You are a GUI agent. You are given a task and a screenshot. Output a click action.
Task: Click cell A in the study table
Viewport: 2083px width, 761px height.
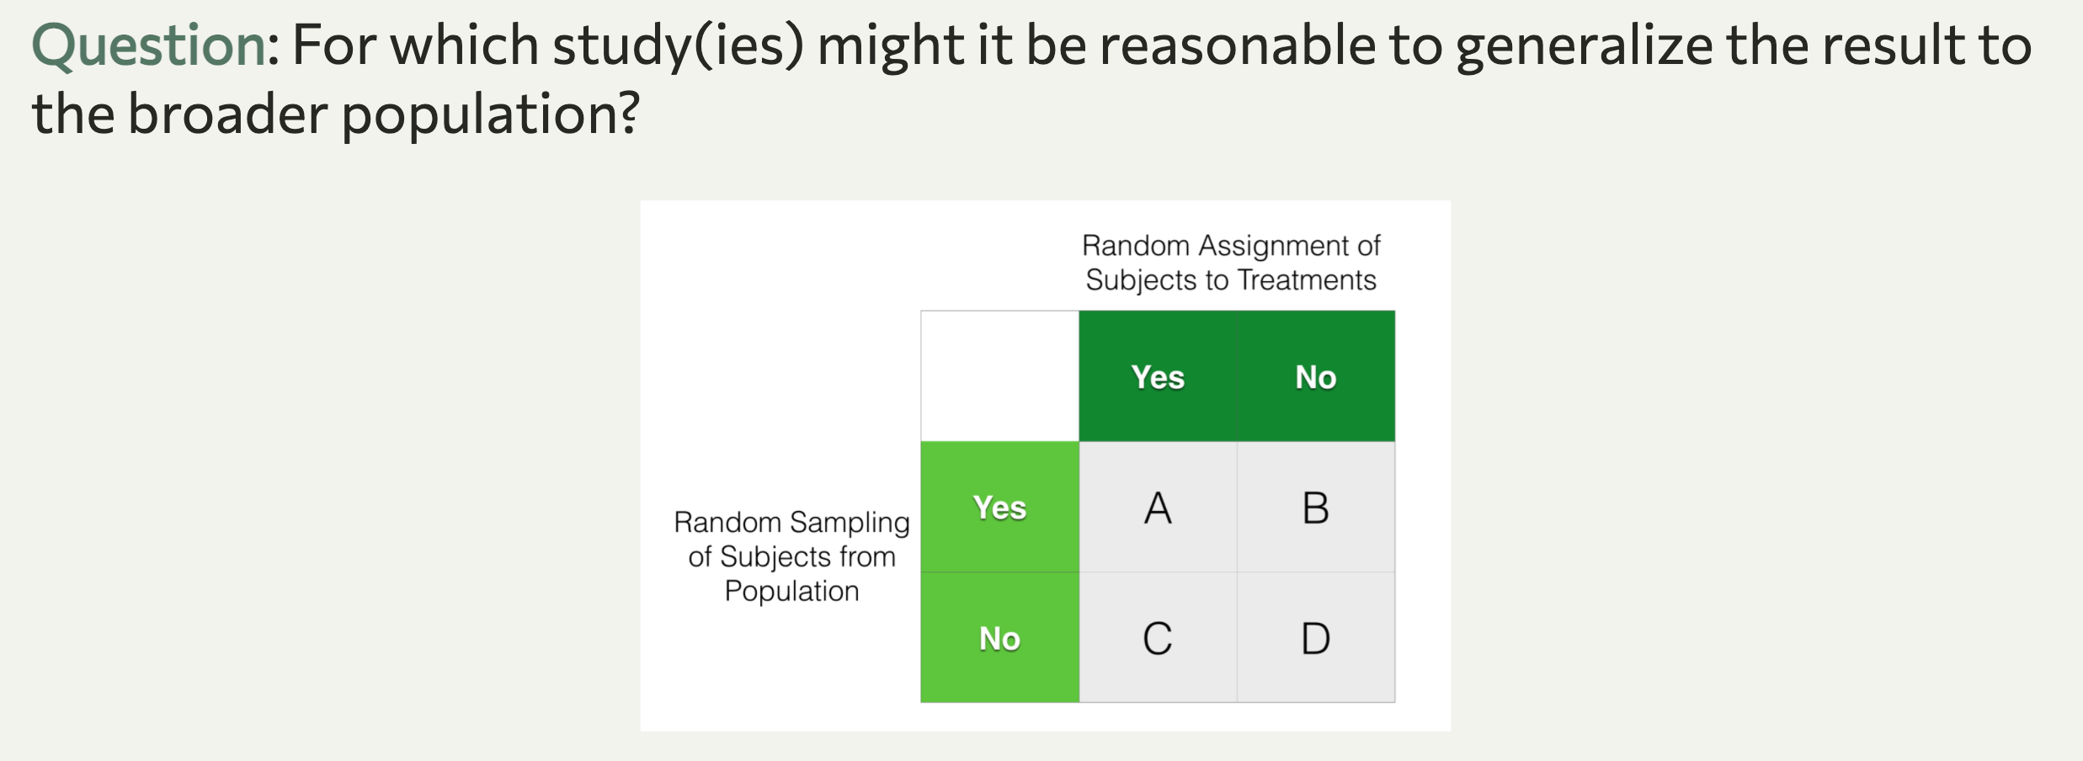1158,508
